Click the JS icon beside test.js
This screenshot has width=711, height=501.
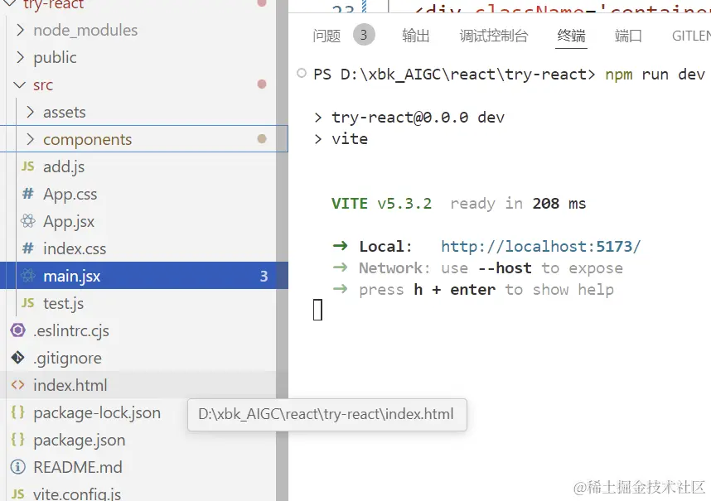click(x=27, y=302)
